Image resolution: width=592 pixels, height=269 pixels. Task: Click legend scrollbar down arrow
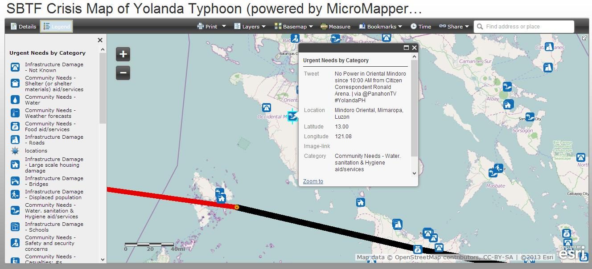[x=103, y=259]
